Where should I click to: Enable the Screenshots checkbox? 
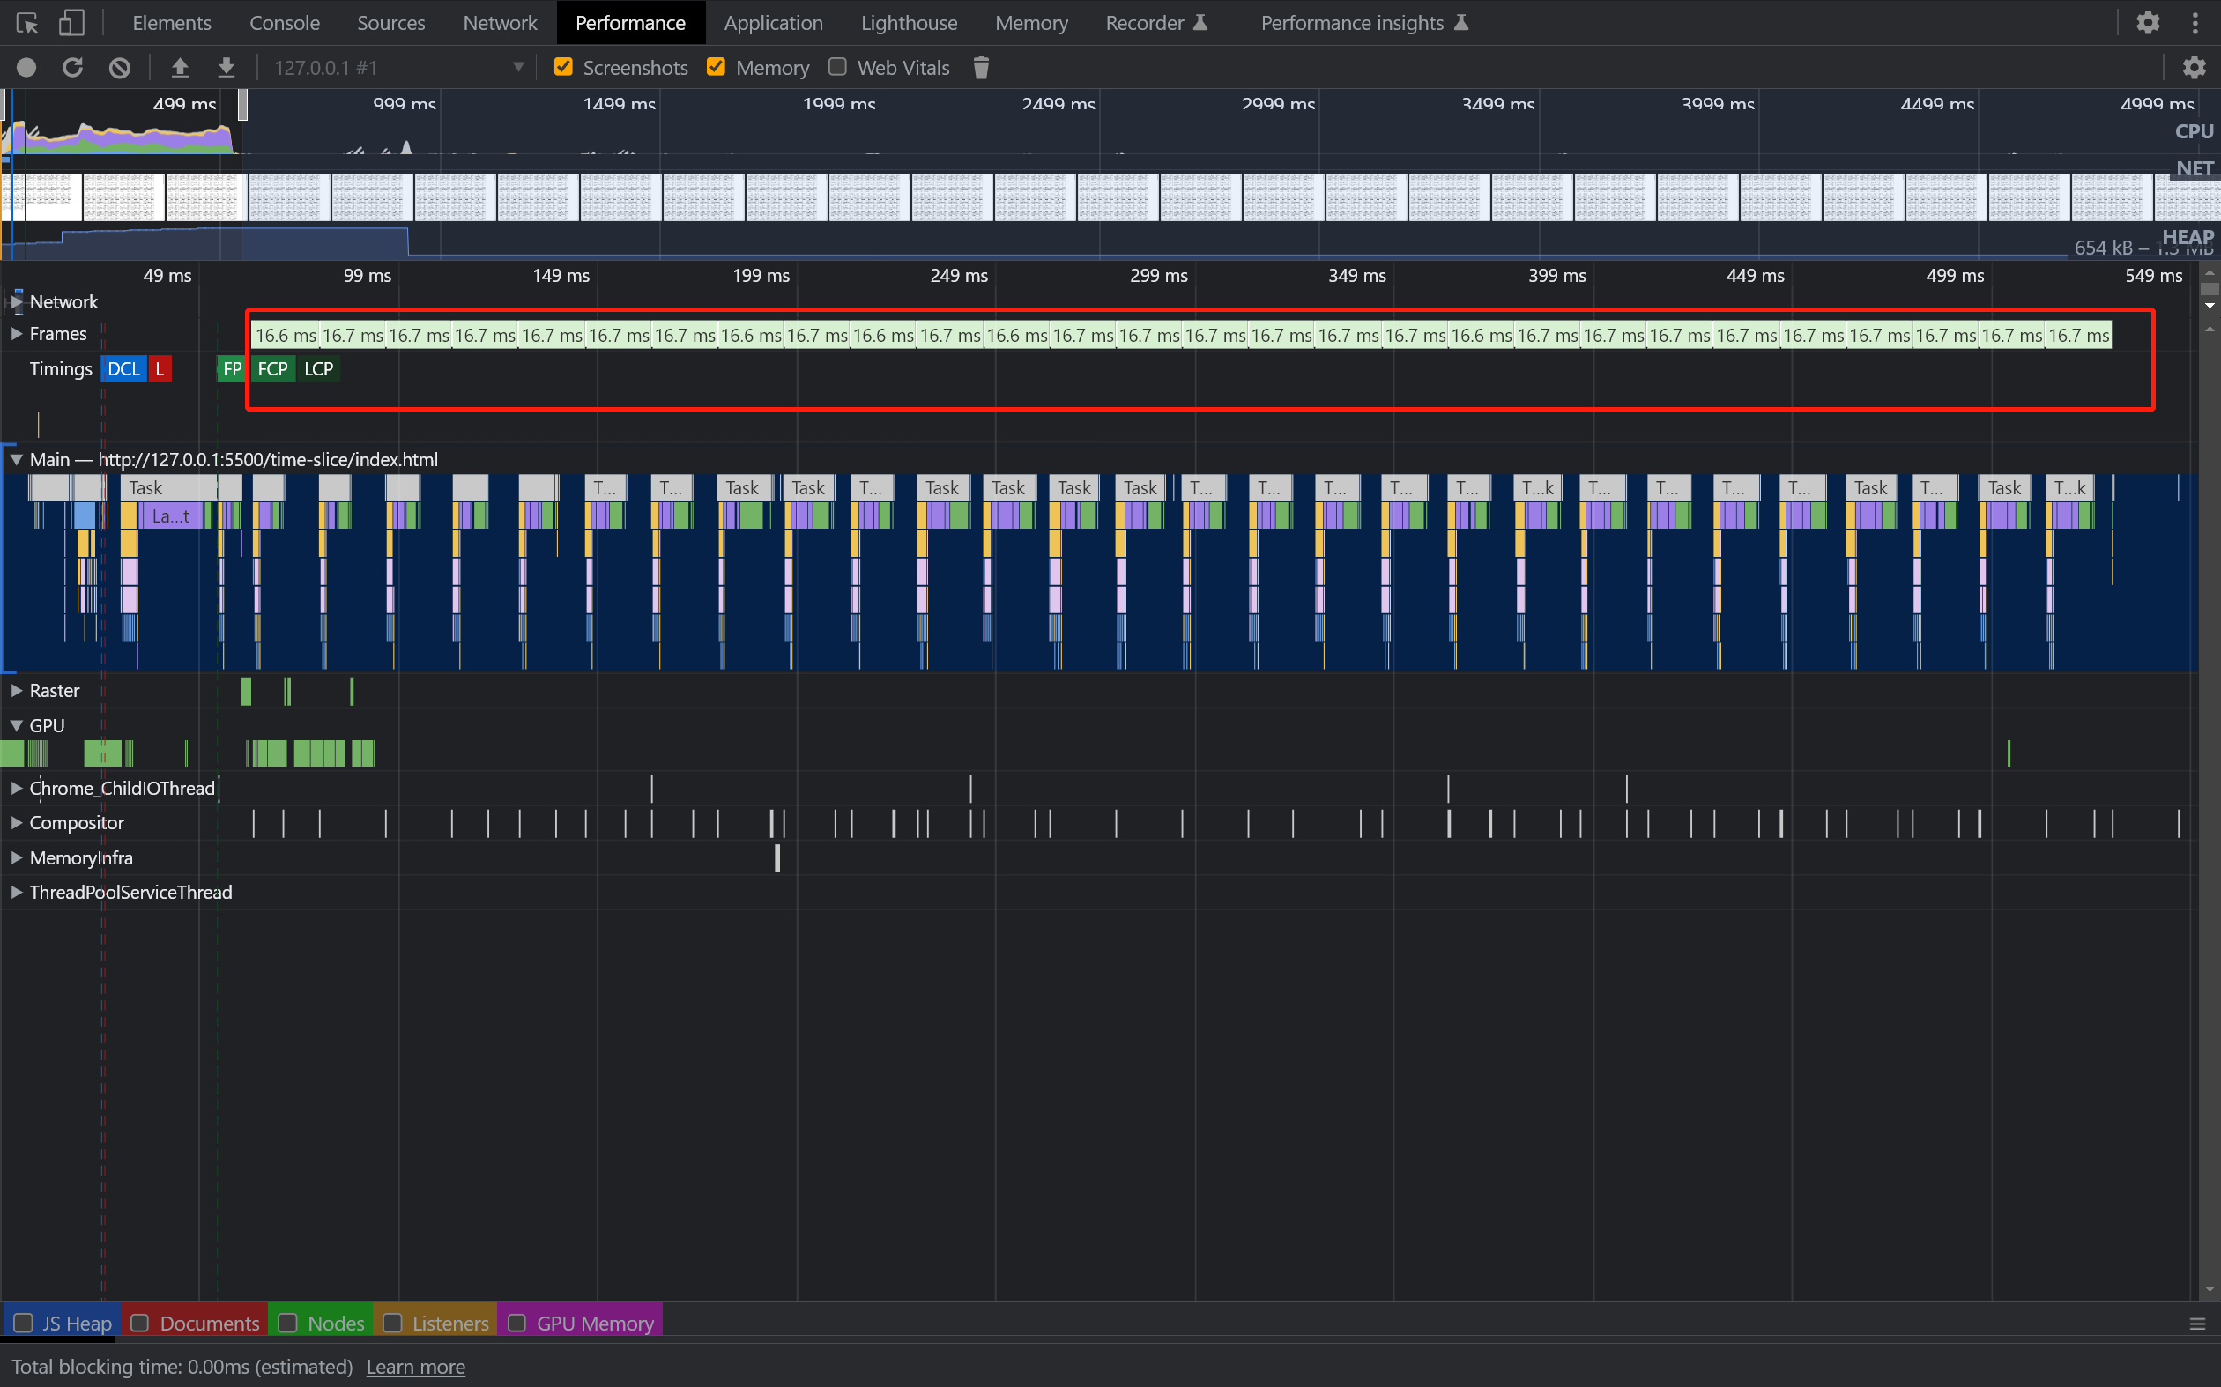click(x=563, y=67)
